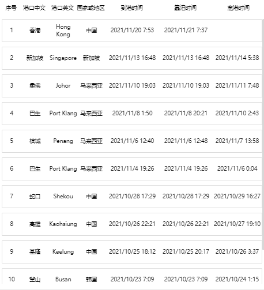Click the vertical scrollbar on the right edge
Screen dimensions: 264x290
click(x=263, y=134)
